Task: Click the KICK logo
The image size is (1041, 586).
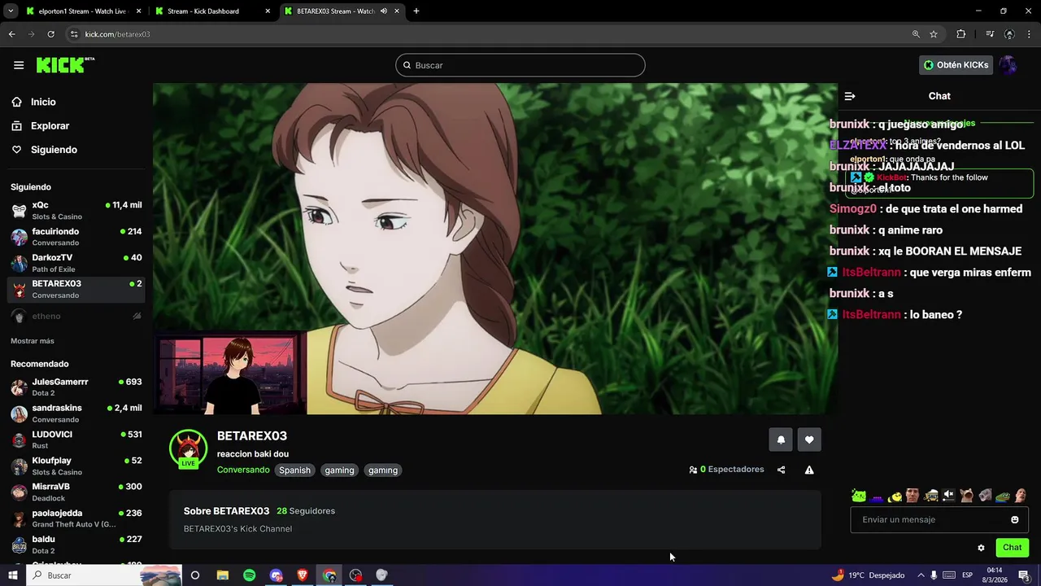Action: click(x=65, y=65)
